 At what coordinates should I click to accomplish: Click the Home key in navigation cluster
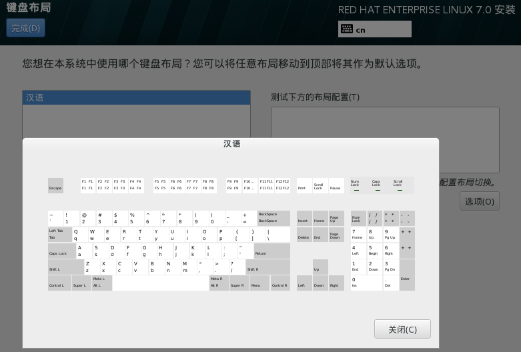pos(320,218)
